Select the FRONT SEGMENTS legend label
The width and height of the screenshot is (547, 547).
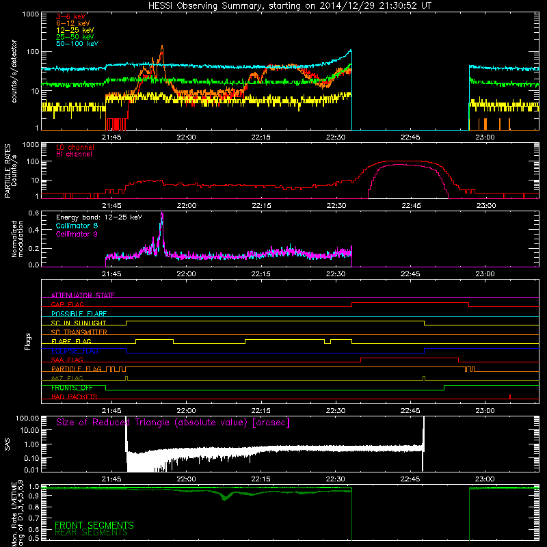pyautogui.click(x=94, y=525)
